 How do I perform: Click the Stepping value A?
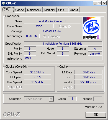(95, 49)
